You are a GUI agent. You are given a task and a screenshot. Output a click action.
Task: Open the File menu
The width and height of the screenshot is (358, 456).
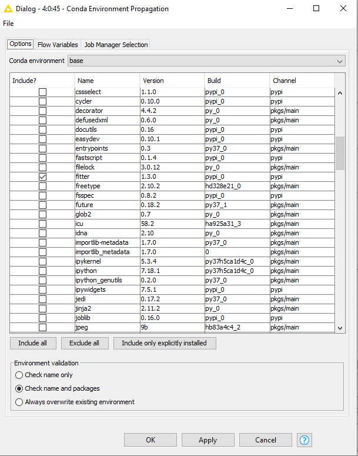coord(8,24)
